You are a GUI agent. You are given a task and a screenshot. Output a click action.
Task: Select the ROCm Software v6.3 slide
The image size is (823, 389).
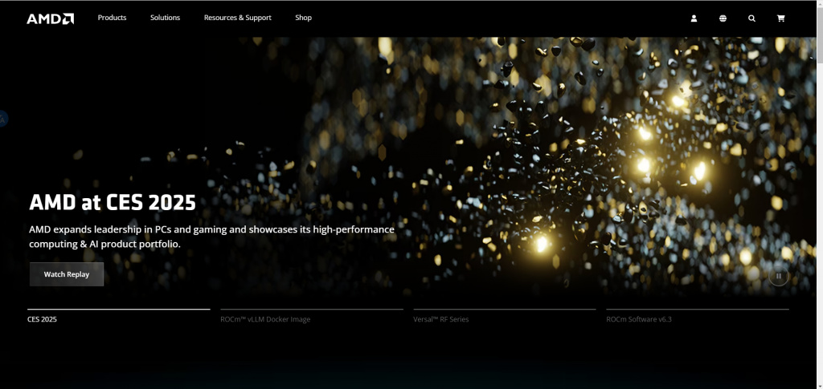click(x=697, y=316)
